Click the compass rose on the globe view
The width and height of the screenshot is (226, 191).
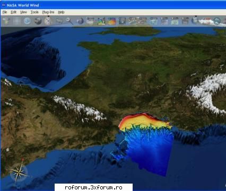[19, 172]
